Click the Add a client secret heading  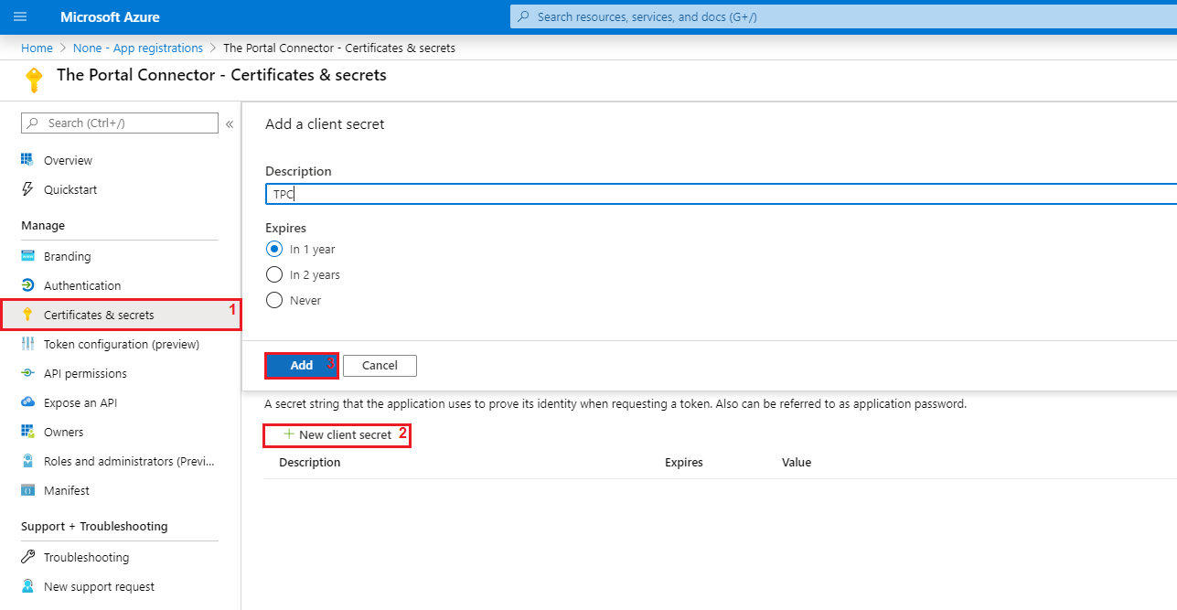(x=325, y=123)
